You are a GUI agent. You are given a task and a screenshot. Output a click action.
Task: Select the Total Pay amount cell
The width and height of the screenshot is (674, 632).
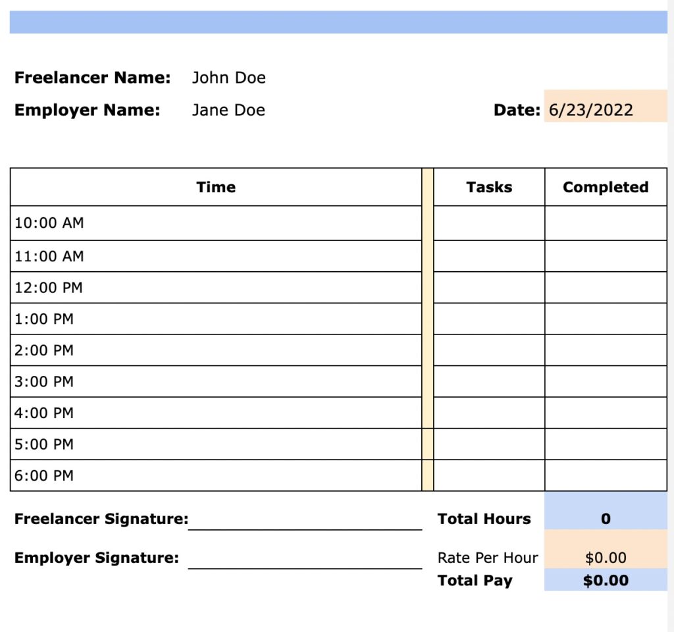pos(606,580)
